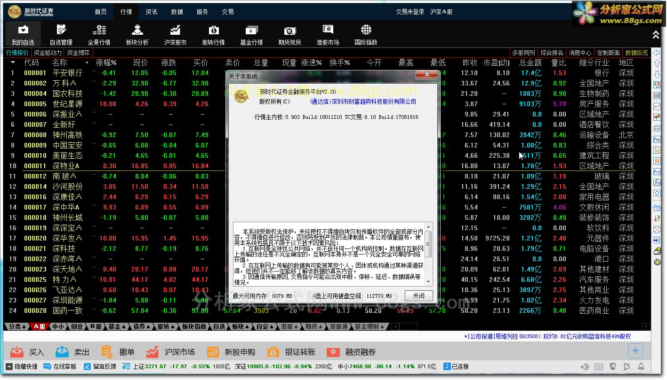667x380 pixels.
Task: Click the keyboard icon in status bar
Action: pos(599,367)
